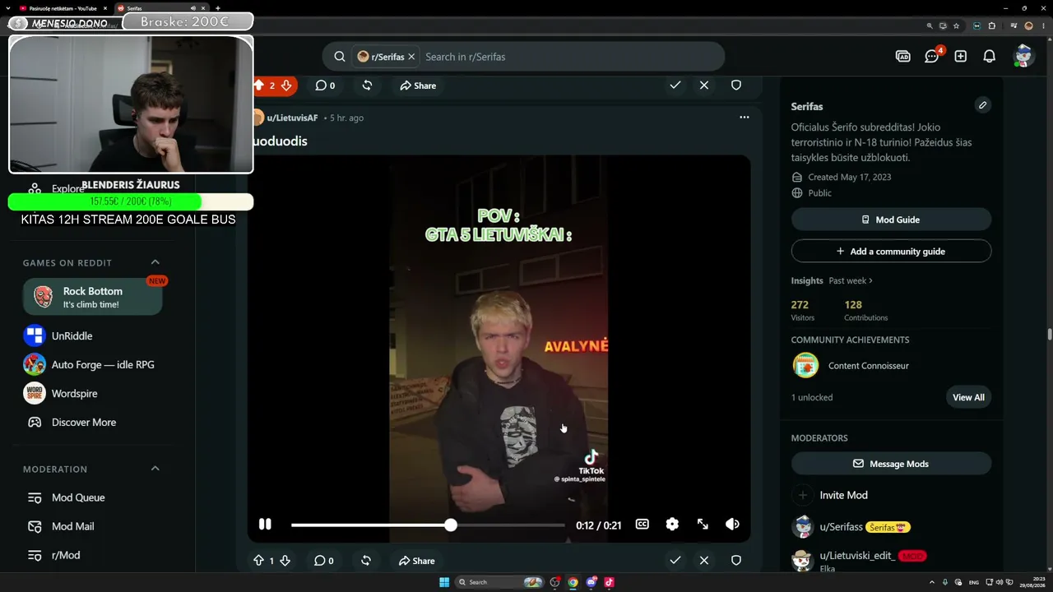Open mod shield actions for top post
The image size is (1053, 592).
click(x=736, y=86)
